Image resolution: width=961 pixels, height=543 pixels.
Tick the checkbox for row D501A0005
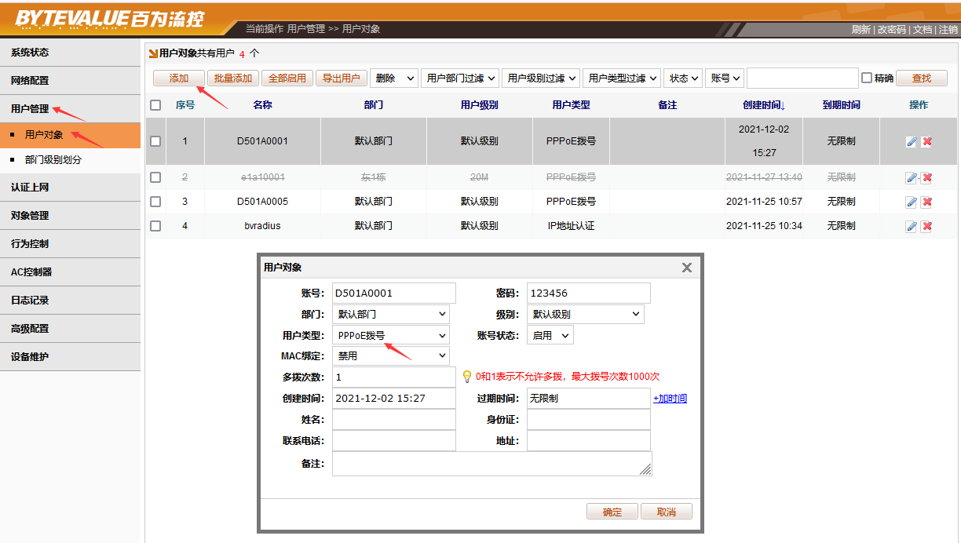[x=155, y=202]
